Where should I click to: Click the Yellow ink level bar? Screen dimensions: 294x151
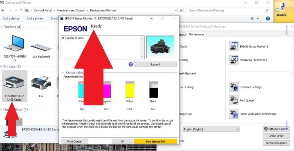tap(130, 90)
